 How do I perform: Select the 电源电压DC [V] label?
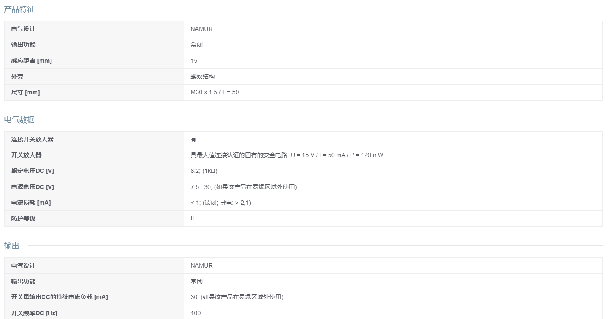tap(32, 187)
